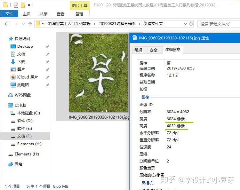Click the address bar folder icon

(x=38, y=24)
